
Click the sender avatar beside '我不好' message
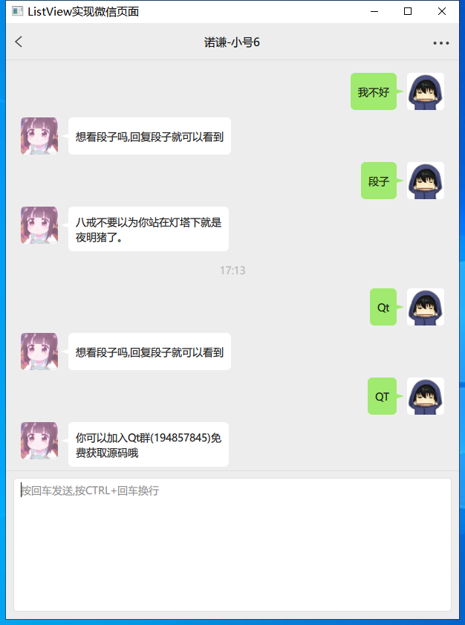(425, 91)
